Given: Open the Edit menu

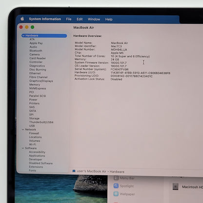Looking at the screenshot, I should (x=80, y=19).
